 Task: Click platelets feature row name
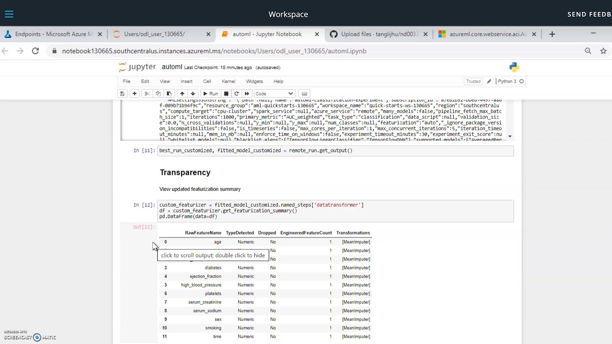click(x=213, y=293)
